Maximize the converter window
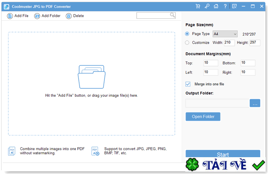This screenshot has height=174, width=268. tap(253, 7)
